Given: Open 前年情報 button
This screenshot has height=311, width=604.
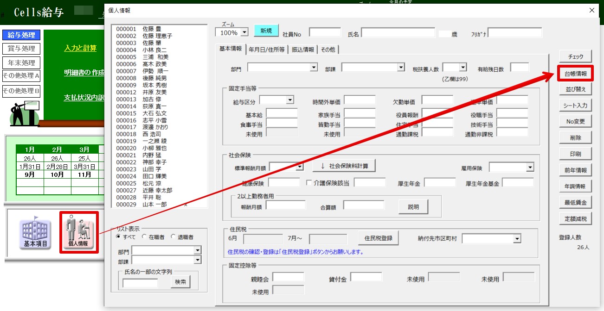Looking at the screenshot, I should pos(576,170).
